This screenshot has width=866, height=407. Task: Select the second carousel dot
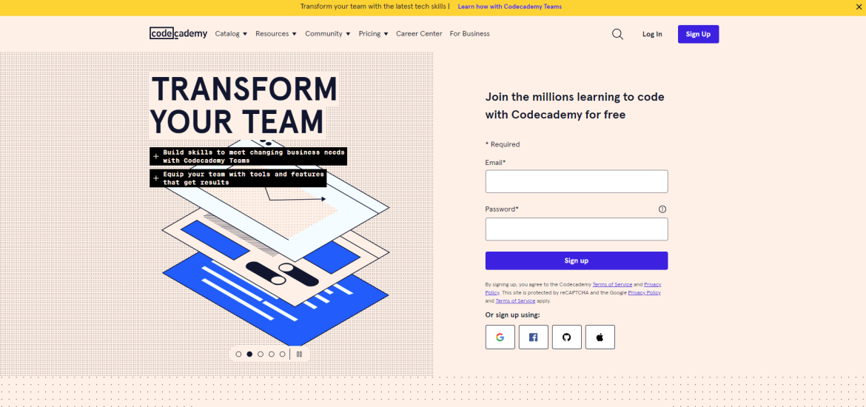pos(249,354)
